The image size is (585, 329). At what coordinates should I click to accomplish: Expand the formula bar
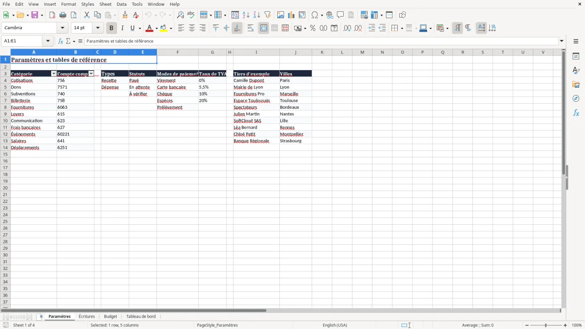(562, 41)
